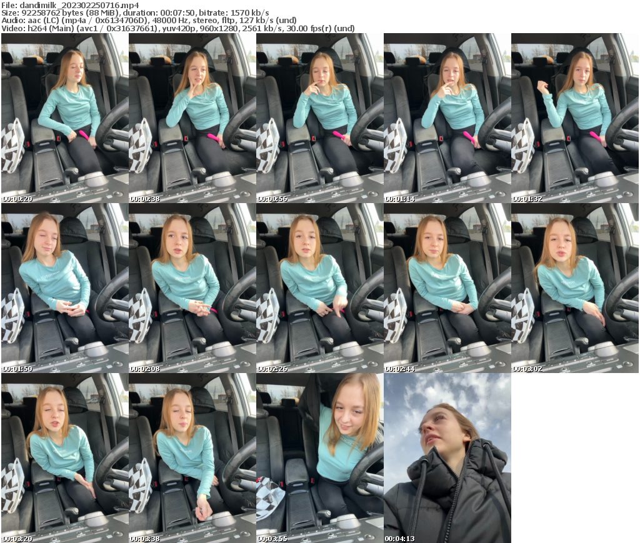The height and width of the screenshot is (543, 640).
Task: Click the frame at 00:01:14
Action: tap(447, 117)
